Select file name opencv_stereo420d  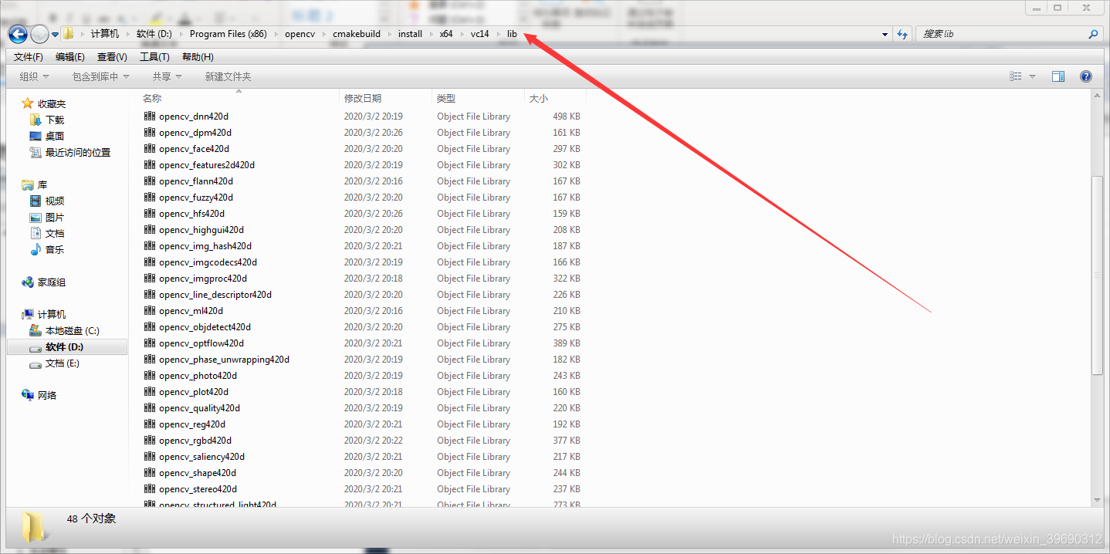tap(198, 489)
